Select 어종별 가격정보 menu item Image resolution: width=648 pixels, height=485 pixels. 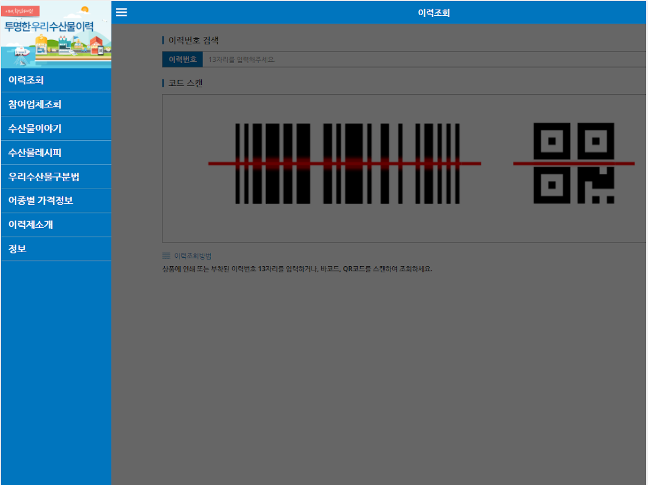(56, 201)
